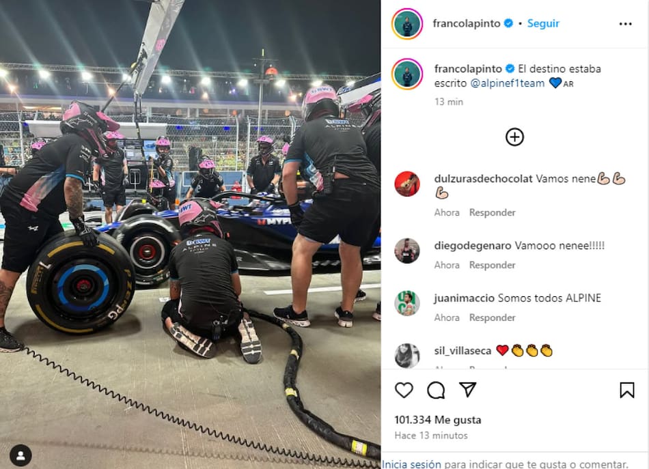Open francolapinto profile picture in header
This screenshot has height=469, width=649.
click(407, 24)
